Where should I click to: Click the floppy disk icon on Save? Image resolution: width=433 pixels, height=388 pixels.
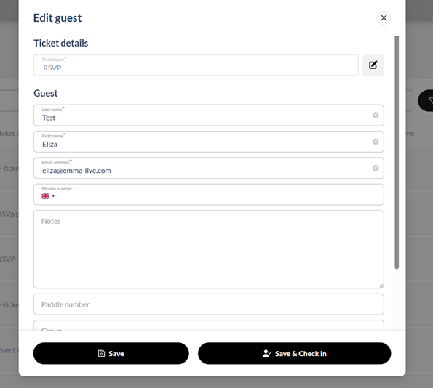[101, 354]
